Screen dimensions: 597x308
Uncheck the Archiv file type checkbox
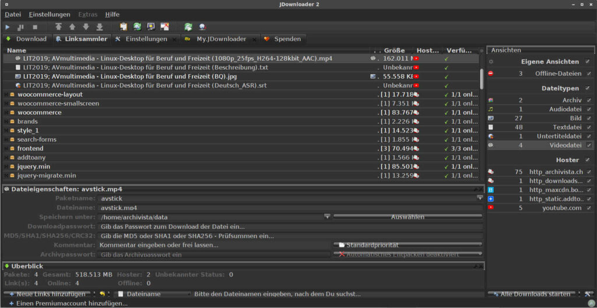pos(589,100)
